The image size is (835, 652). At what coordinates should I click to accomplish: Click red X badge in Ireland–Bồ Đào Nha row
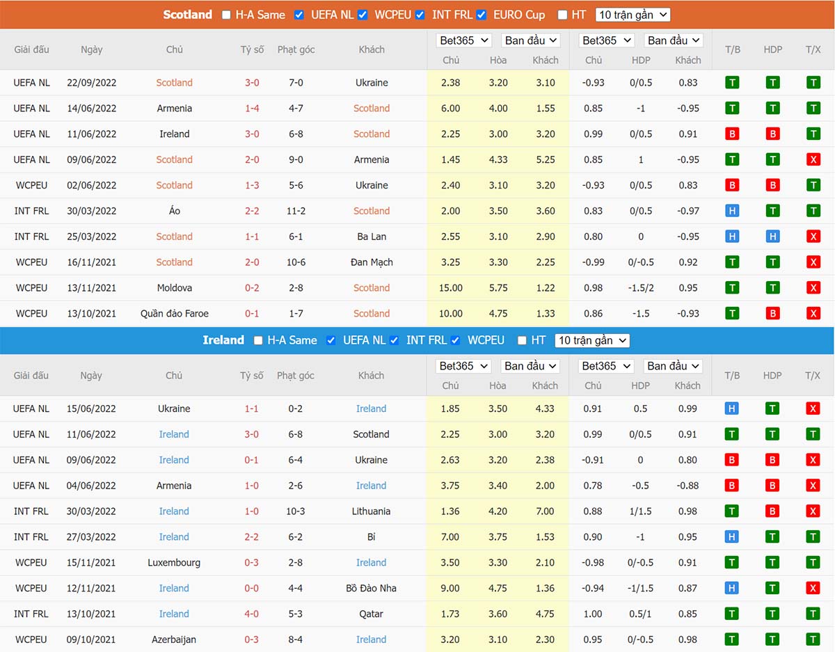pyautogui.click(x=813, y=588)
